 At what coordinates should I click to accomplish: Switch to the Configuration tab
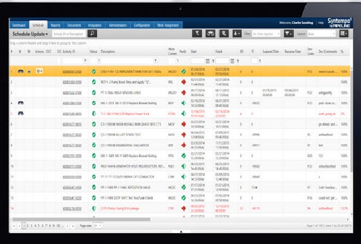tap(142, 25)
